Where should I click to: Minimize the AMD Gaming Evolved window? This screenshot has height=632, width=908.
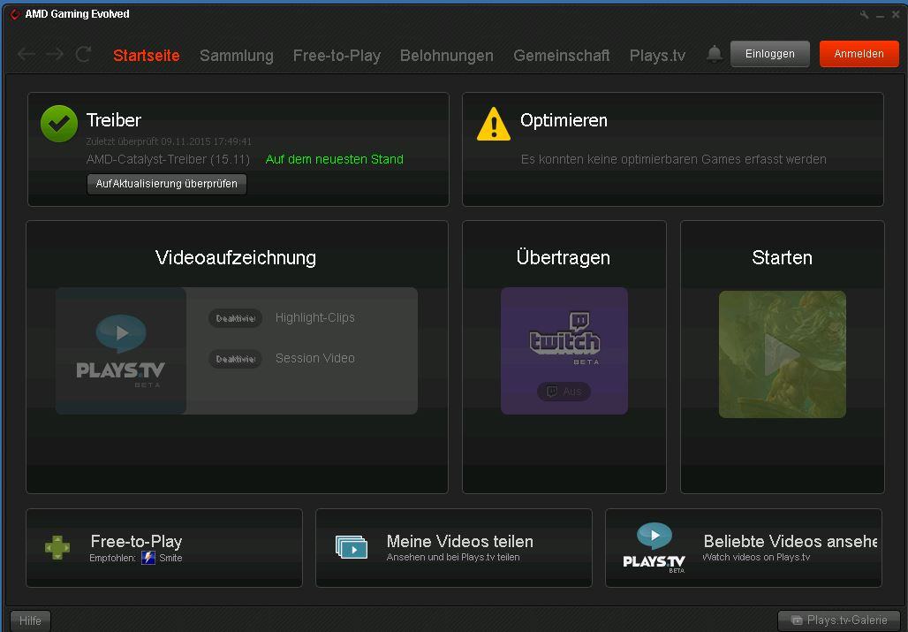pos(881,16)
